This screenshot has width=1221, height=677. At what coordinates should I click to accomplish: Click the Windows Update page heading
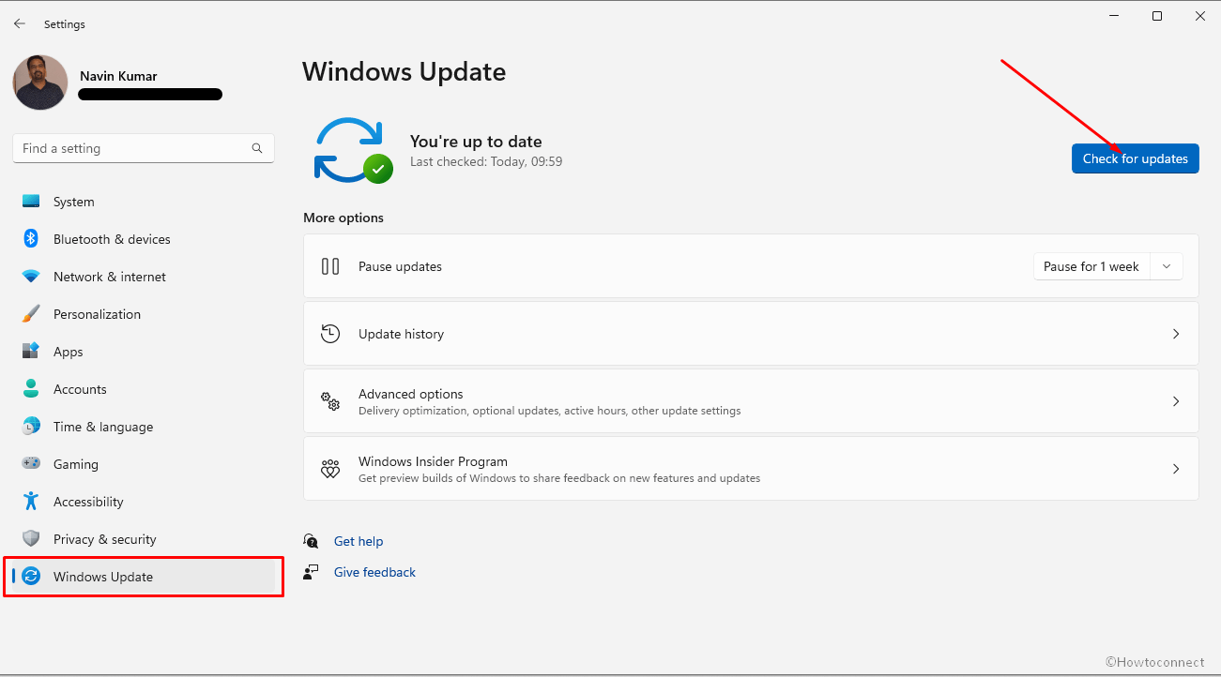click(x=404, y=71)
